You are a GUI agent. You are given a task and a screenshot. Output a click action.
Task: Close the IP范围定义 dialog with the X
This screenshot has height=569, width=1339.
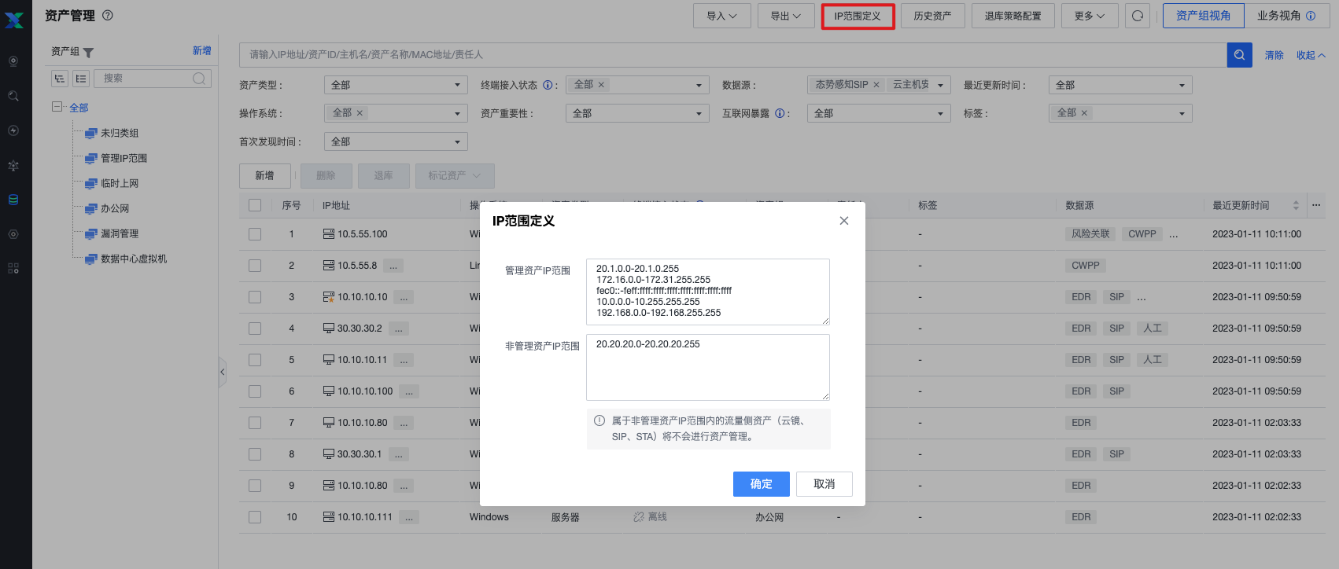tap(844, 221)
